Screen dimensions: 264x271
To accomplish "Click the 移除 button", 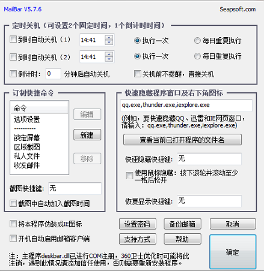I will [87, 159].
